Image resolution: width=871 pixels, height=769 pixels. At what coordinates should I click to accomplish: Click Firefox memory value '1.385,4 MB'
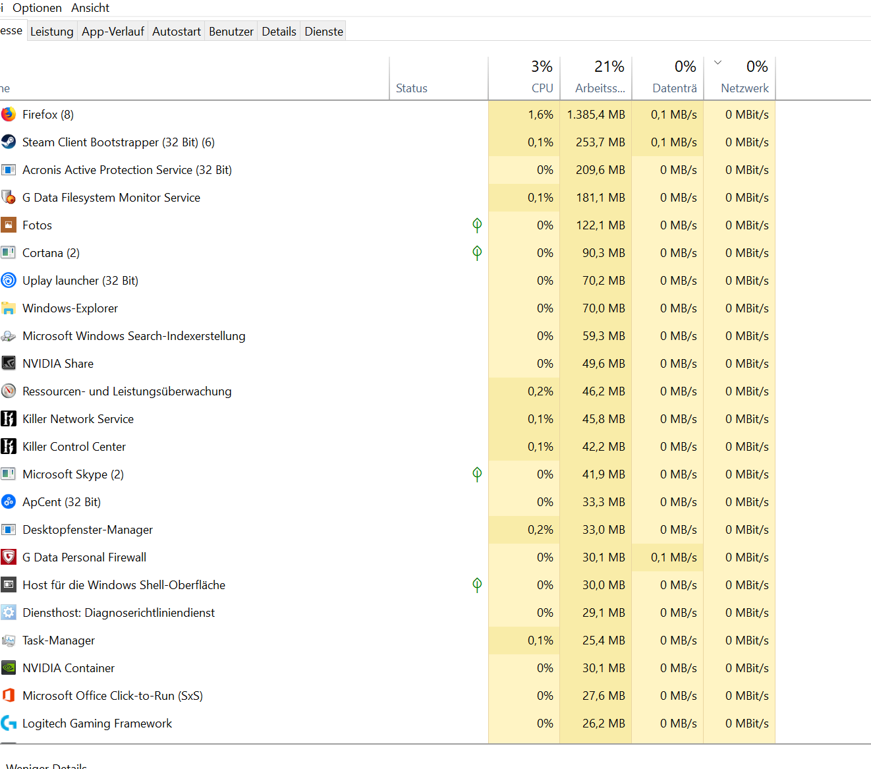pyautogui.click(x=596, y=115)
